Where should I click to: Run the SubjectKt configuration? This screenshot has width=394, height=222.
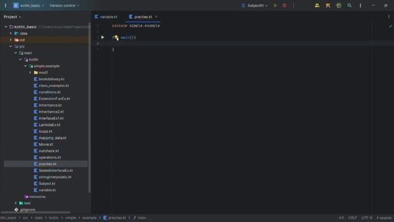coord(275,6)
